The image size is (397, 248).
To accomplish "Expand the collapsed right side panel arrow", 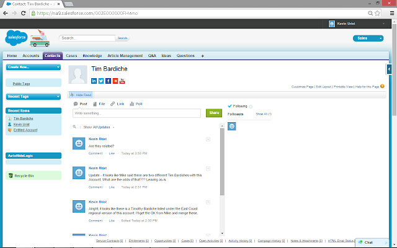I will [389, 69].
